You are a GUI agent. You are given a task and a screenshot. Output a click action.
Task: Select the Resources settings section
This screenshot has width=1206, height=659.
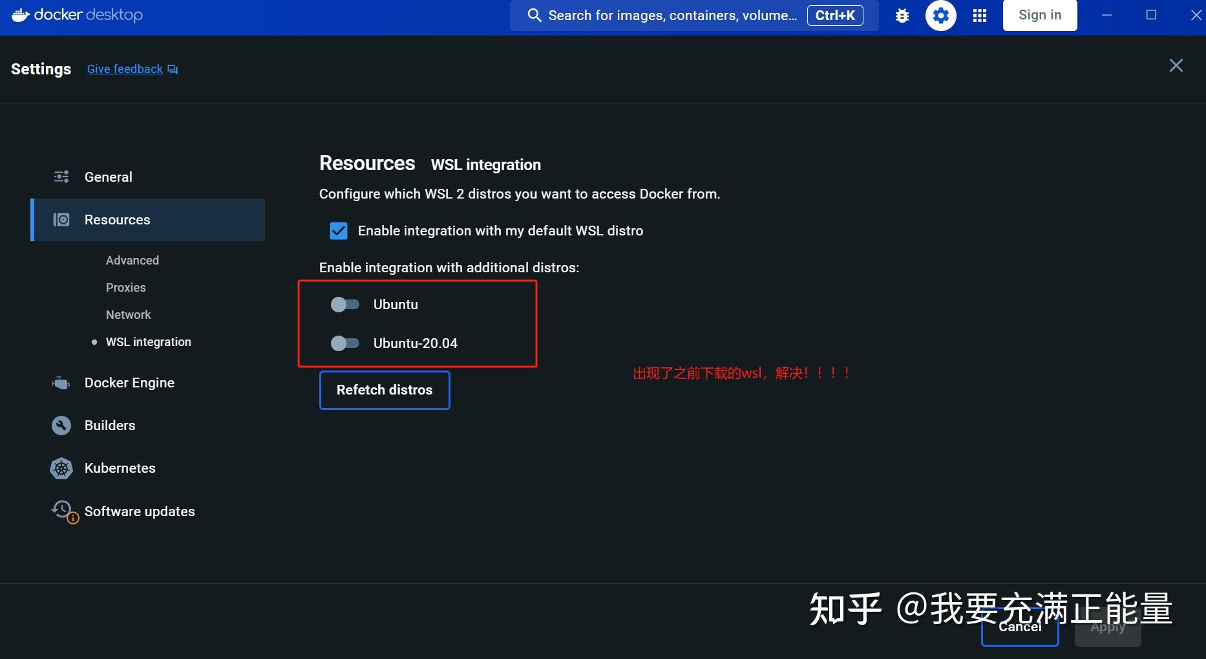pyautogui.click(x=147, y=220)
